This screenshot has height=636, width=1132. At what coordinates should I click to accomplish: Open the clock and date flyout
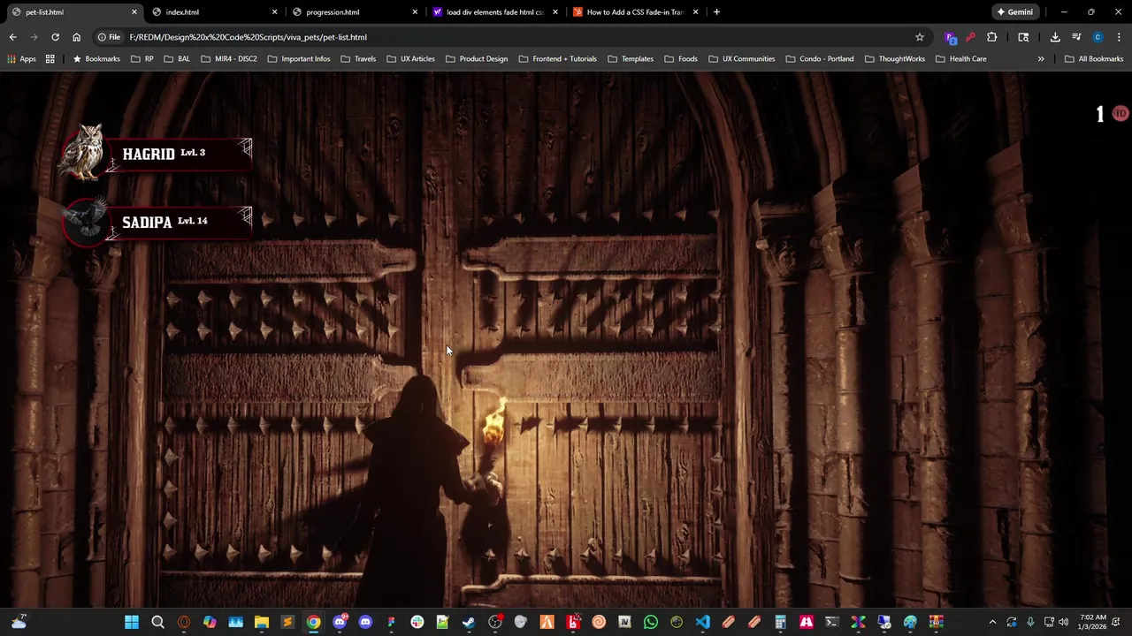[x=1092, y=622]
